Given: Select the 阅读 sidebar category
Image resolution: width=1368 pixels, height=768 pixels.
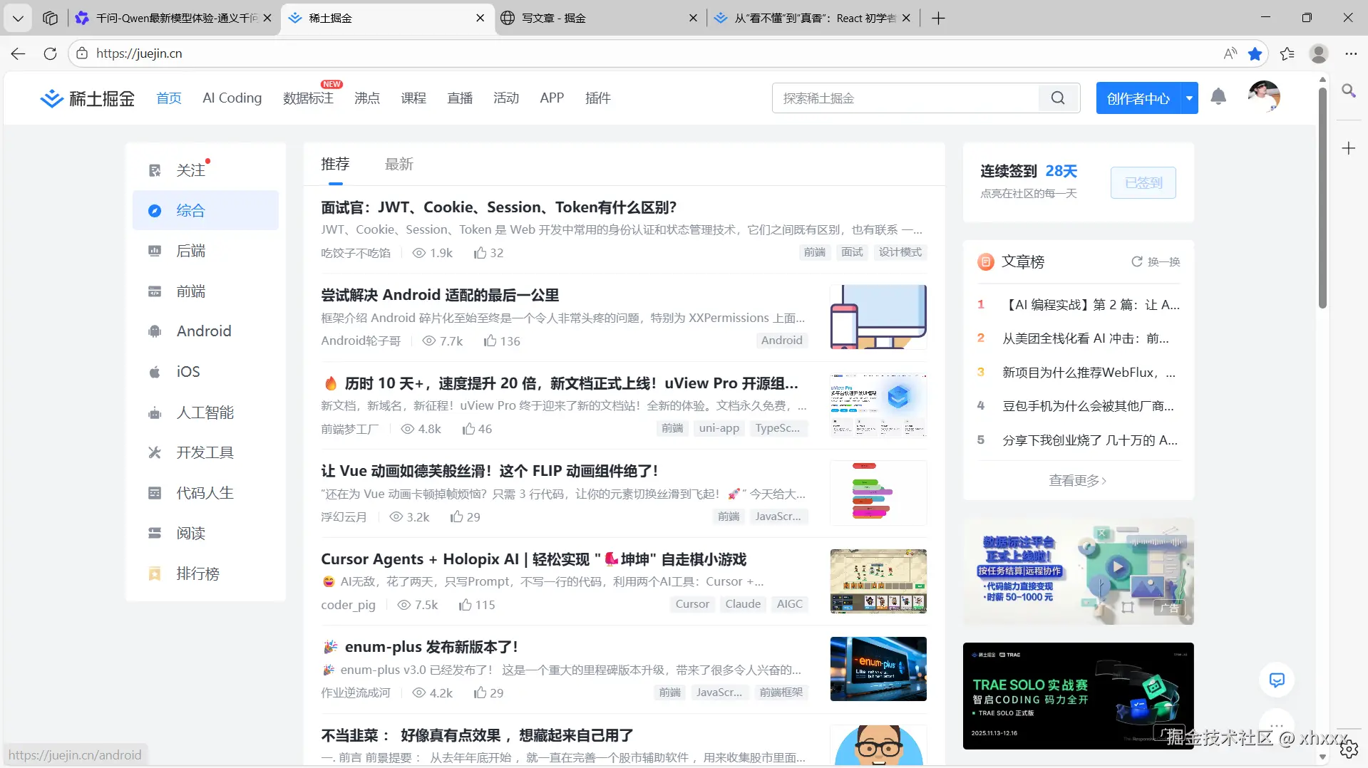Looking at the screenshot, I should (205, 534).
